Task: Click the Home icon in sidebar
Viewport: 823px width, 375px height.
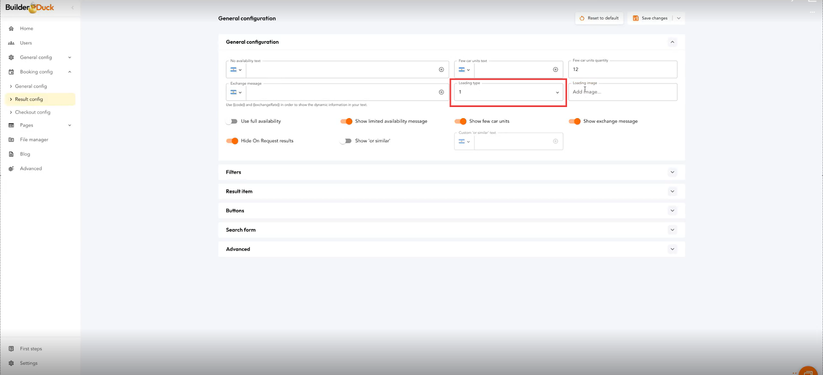Action: 11,29
